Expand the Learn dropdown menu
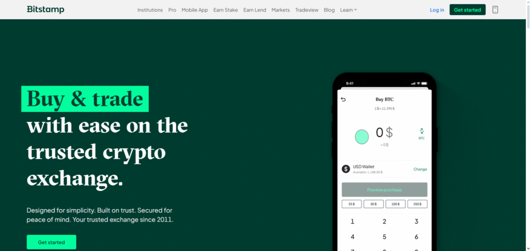The height and width of the screenshot is (251, 531). [348, 10]
